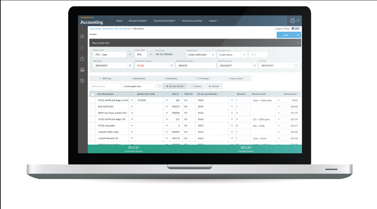
Task: Open the user profile icon in header
Action: pyautogui.click(x=293, y=21)
